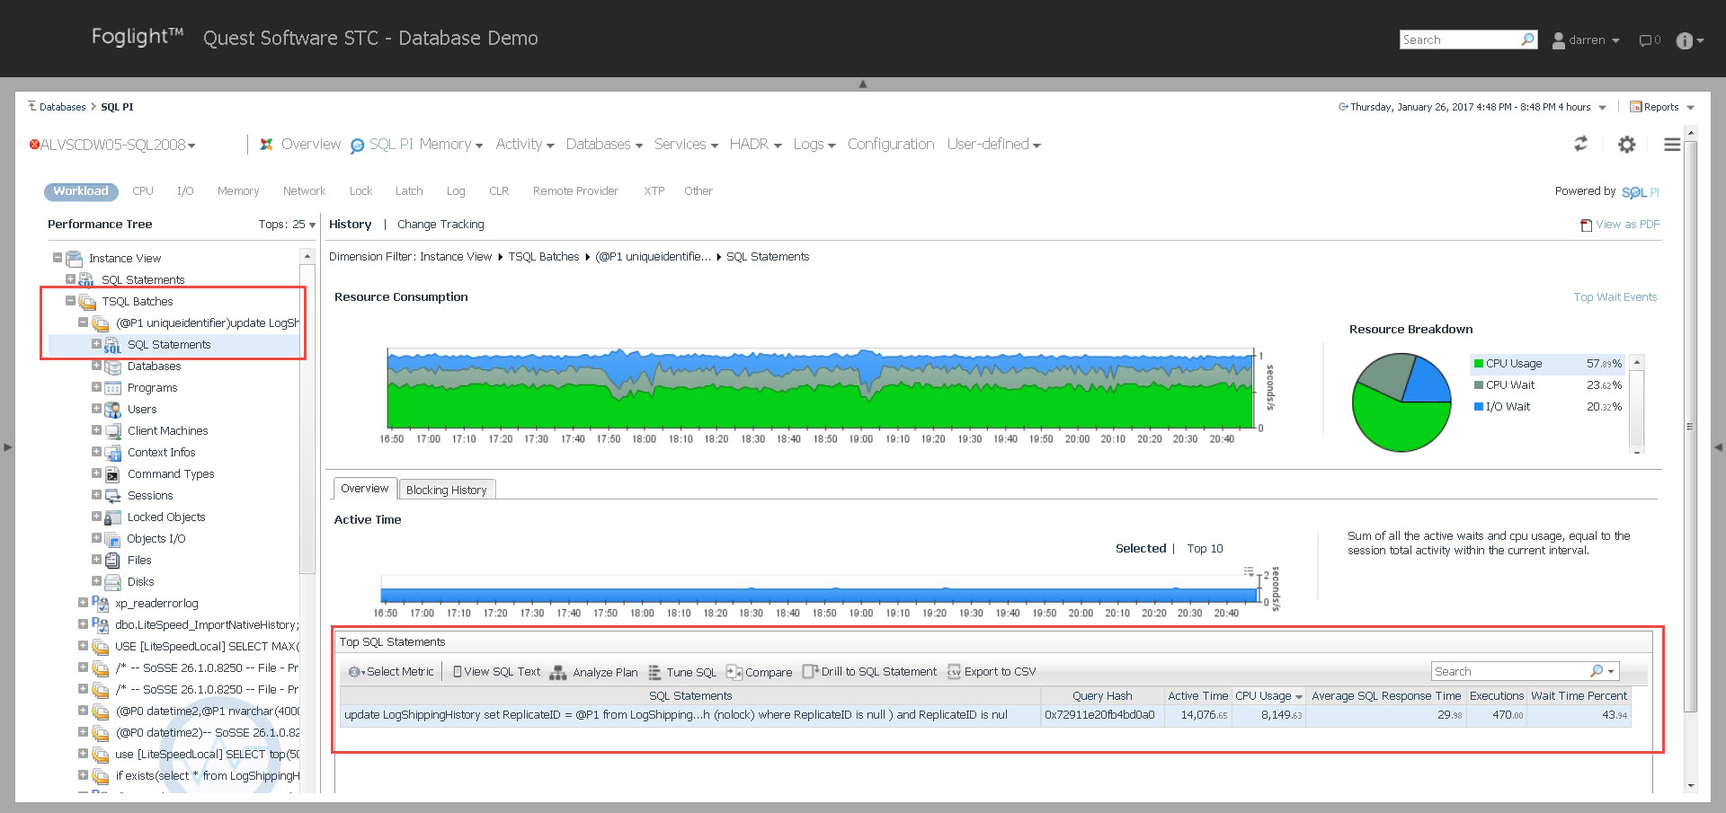Switch to the Blocking History tab
This screenshot has width=1726, height=813.
(x=446, y=490)
